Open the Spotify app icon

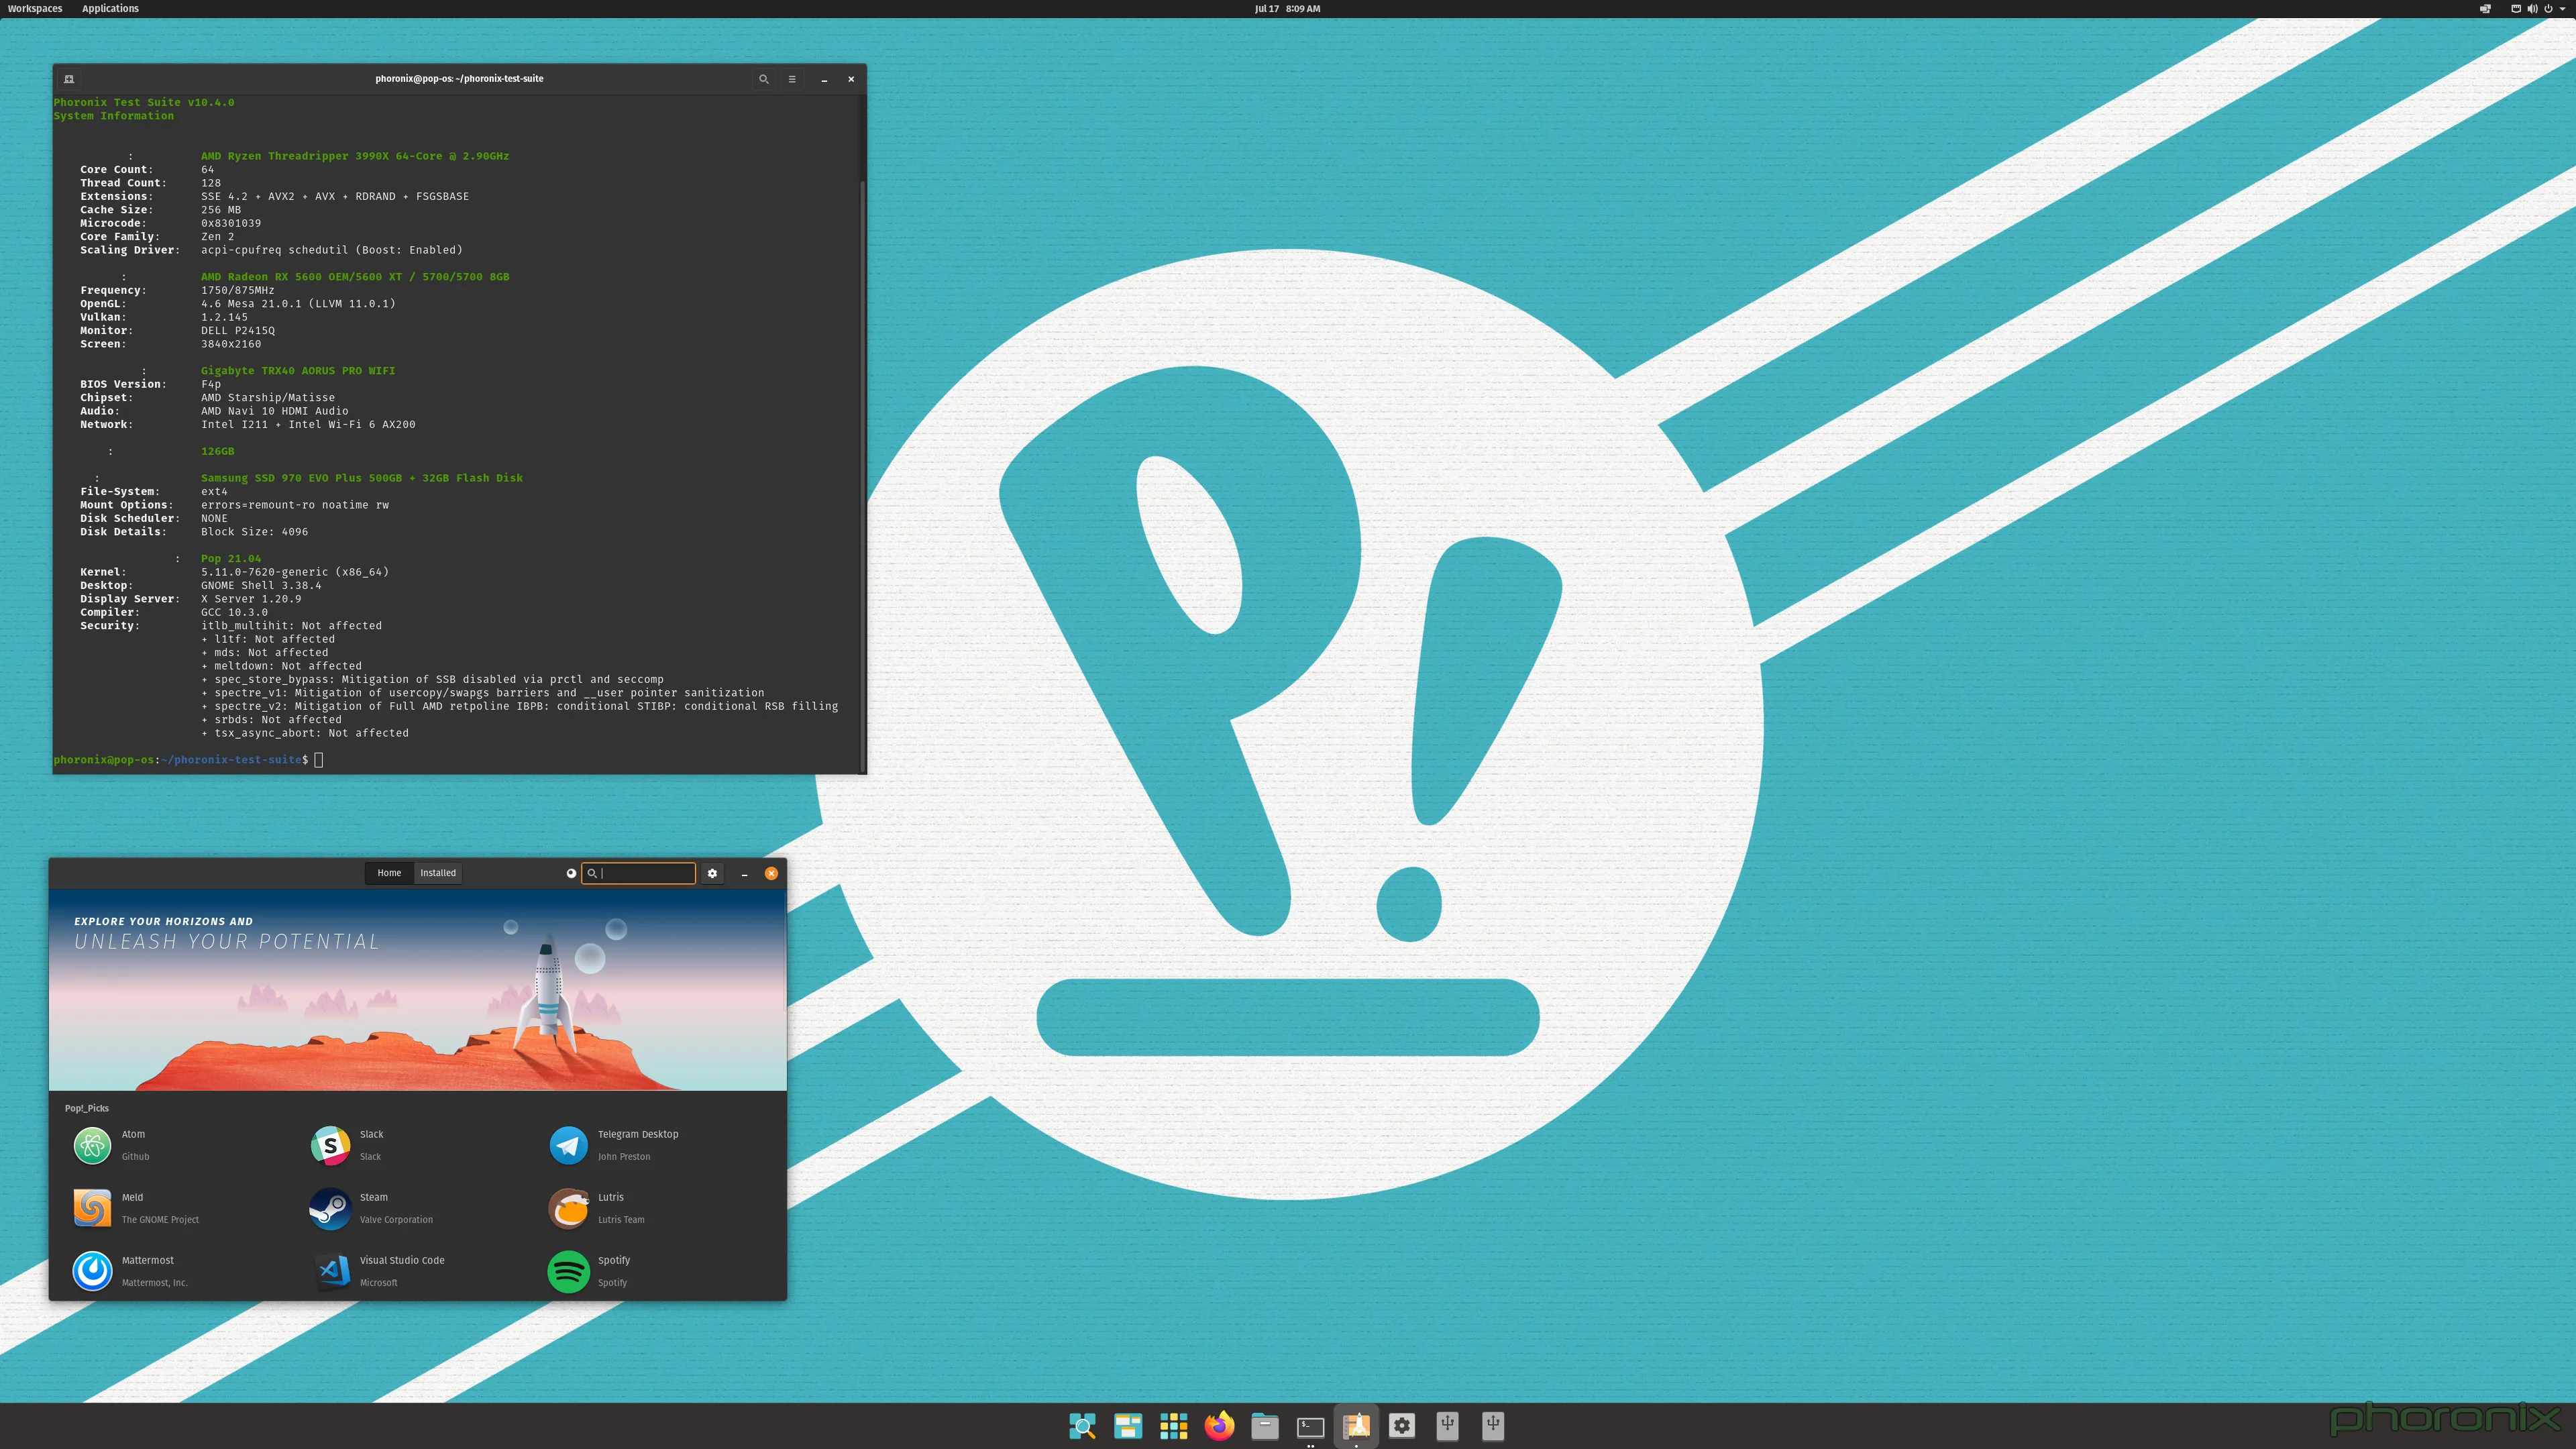click(569, 1271)
